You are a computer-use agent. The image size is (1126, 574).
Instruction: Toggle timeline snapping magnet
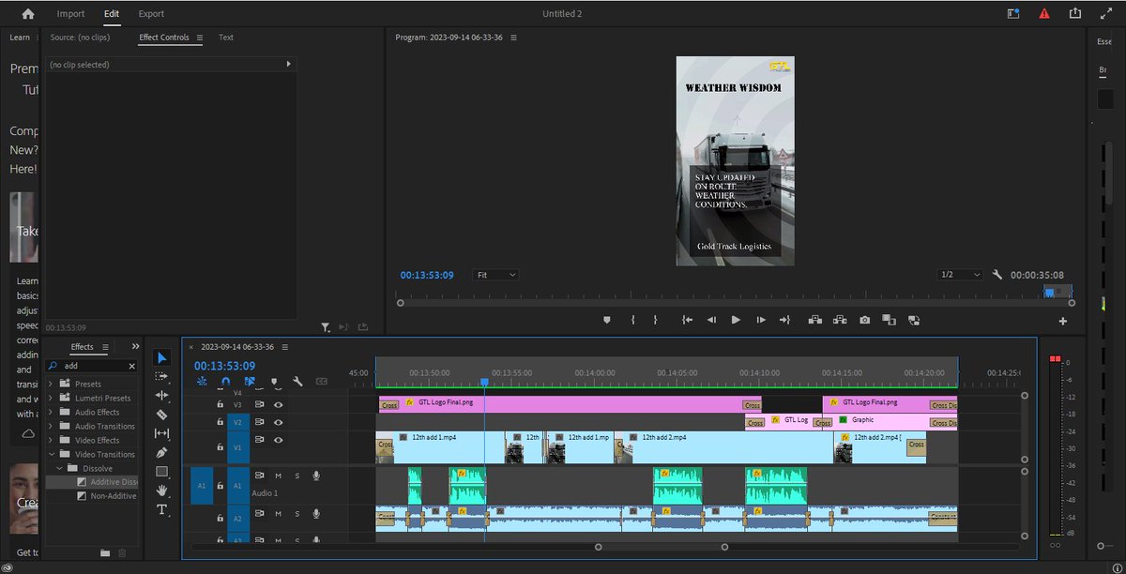225,382
